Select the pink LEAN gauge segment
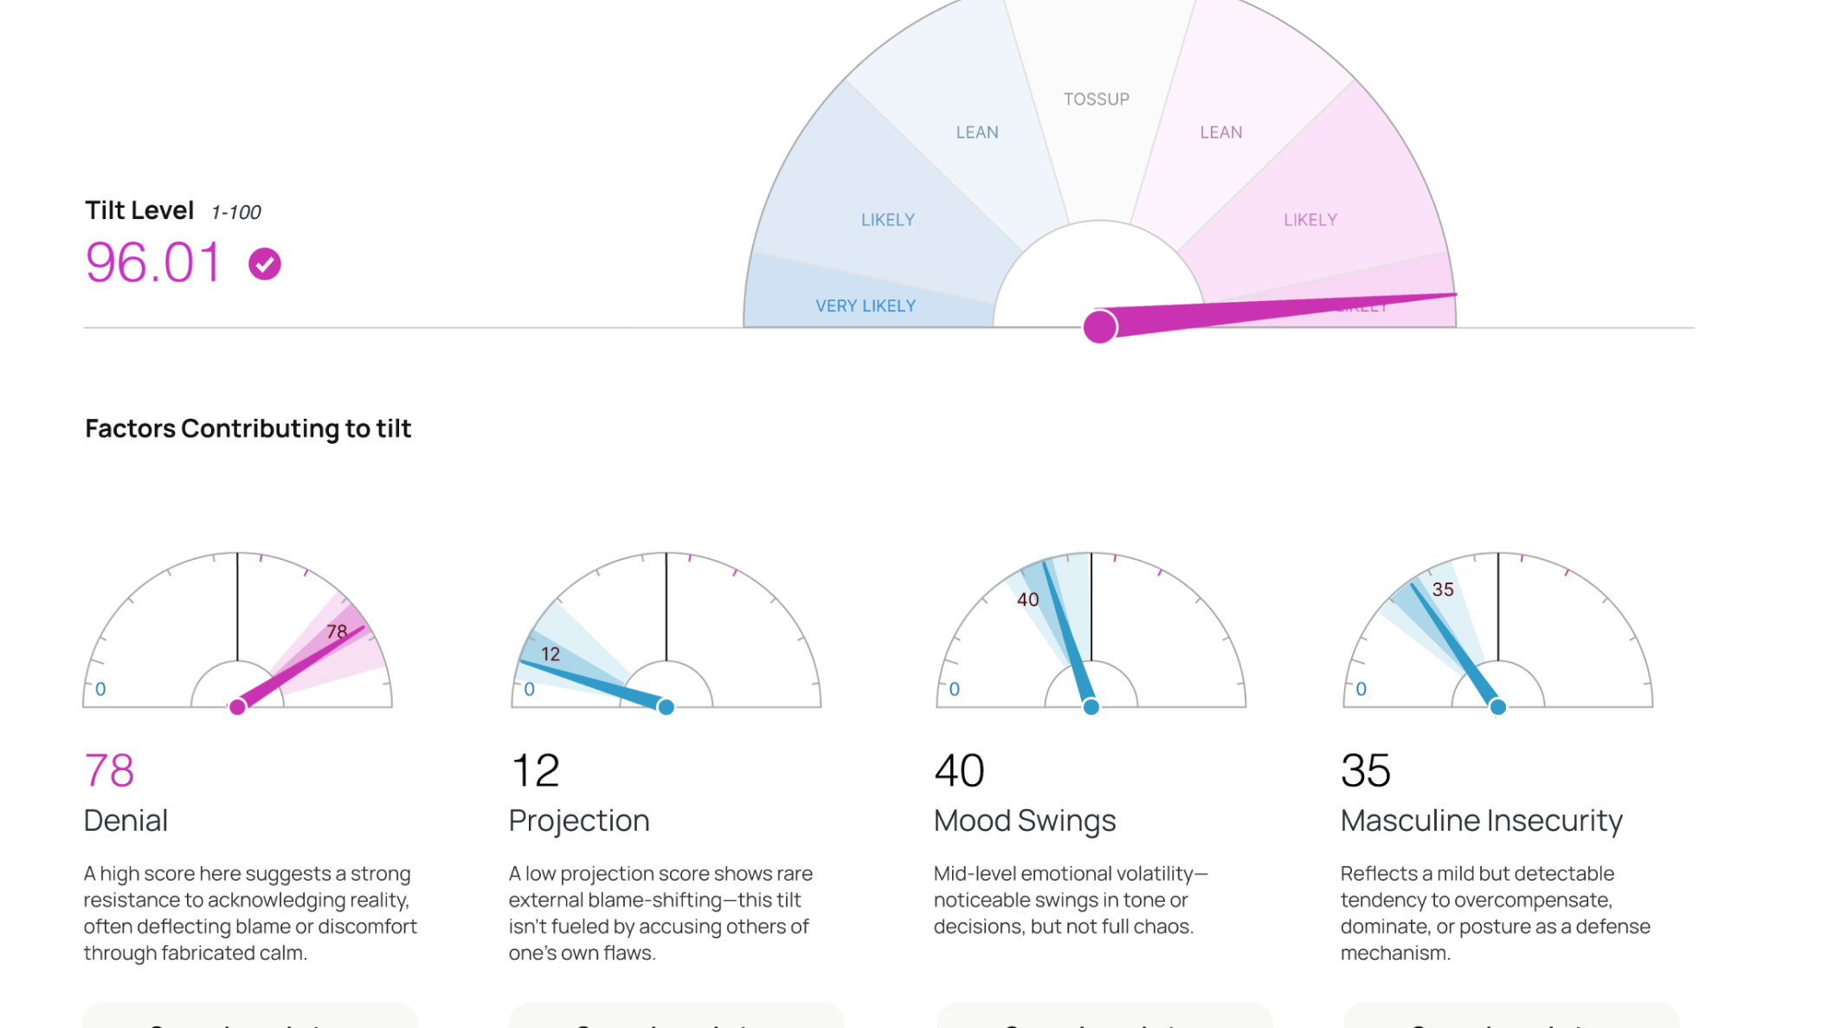Screen dimensions: 1828x1028 (x=1220, y=132)
